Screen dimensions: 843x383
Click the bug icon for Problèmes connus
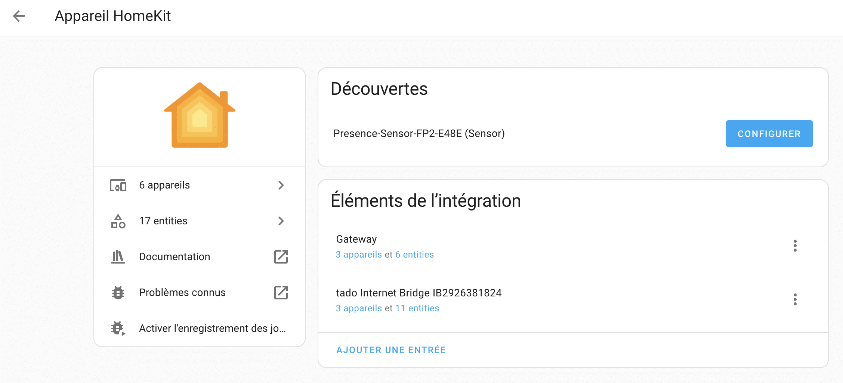[x=118, y=293]
